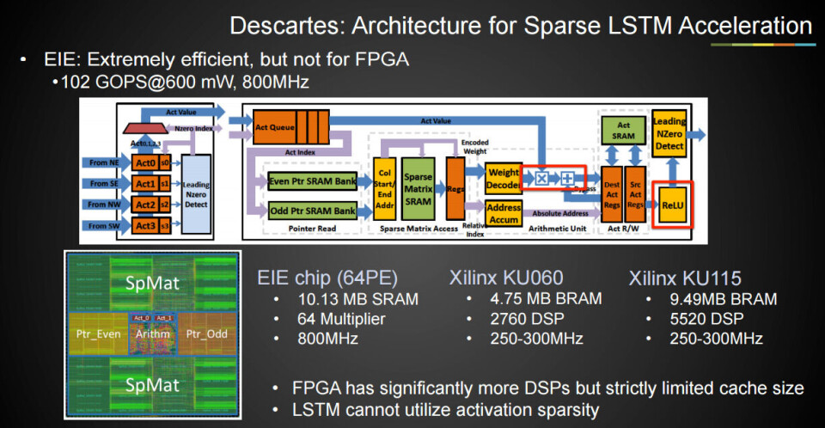Click the Arithm region of the chip layout
Viewport: 825px width, 428px height.
pos(153,333)
